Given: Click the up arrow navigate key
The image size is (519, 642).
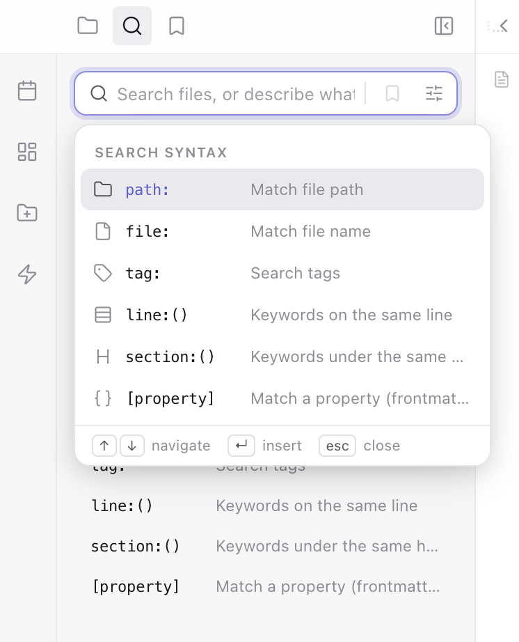Looking at the screenshot, I should tap(104, 446).
